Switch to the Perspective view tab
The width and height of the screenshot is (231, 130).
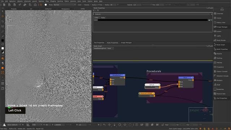(66, 9)
